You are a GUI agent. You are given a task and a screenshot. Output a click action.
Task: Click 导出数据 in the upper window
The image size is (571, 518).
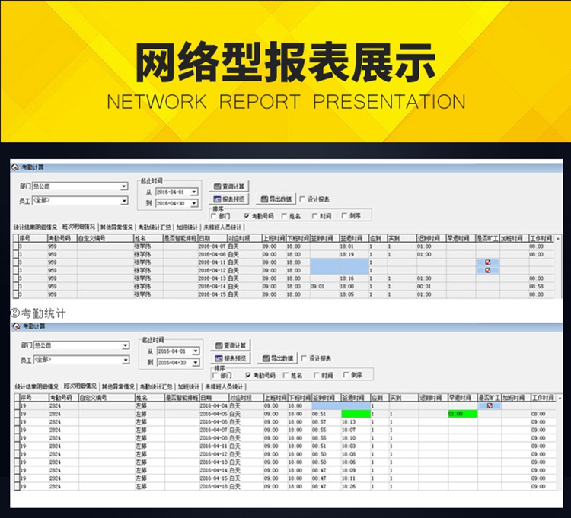(x=276, y=199)
